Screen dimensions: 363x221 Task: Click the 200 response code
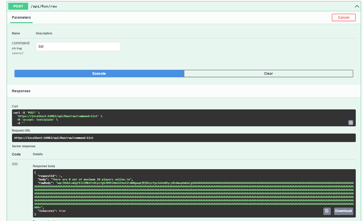click(15, 164)
